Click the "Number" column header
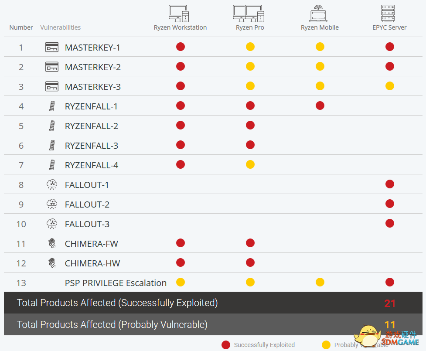This screenshot has width=426, height=351. point(21,27)
